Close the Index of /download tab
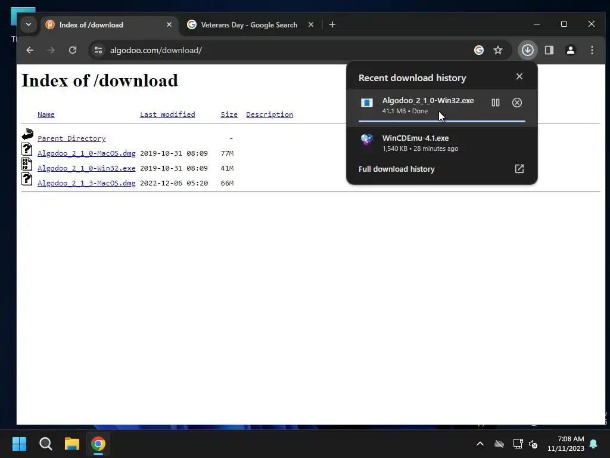610x458 pixels. click(x=169, y=24)
